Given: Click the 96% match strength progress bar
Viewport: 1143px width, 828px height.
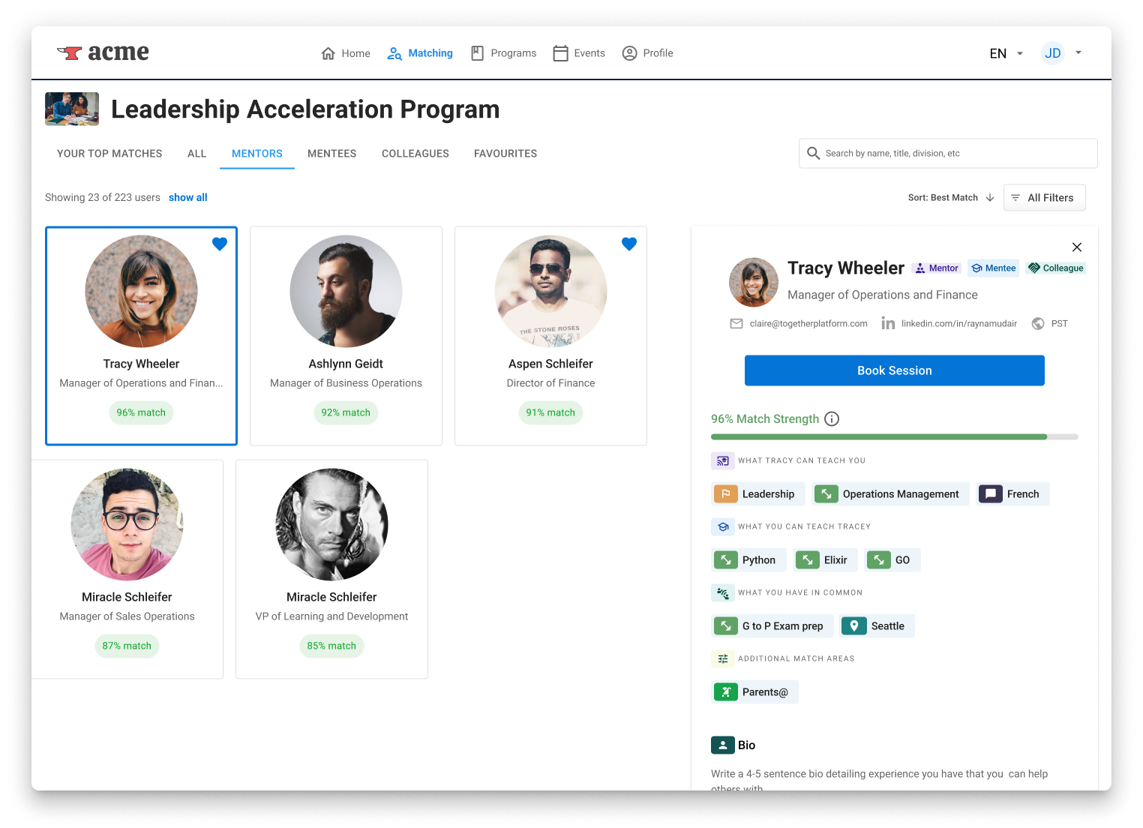Looking at the screenshot, I should click(894, 436).
